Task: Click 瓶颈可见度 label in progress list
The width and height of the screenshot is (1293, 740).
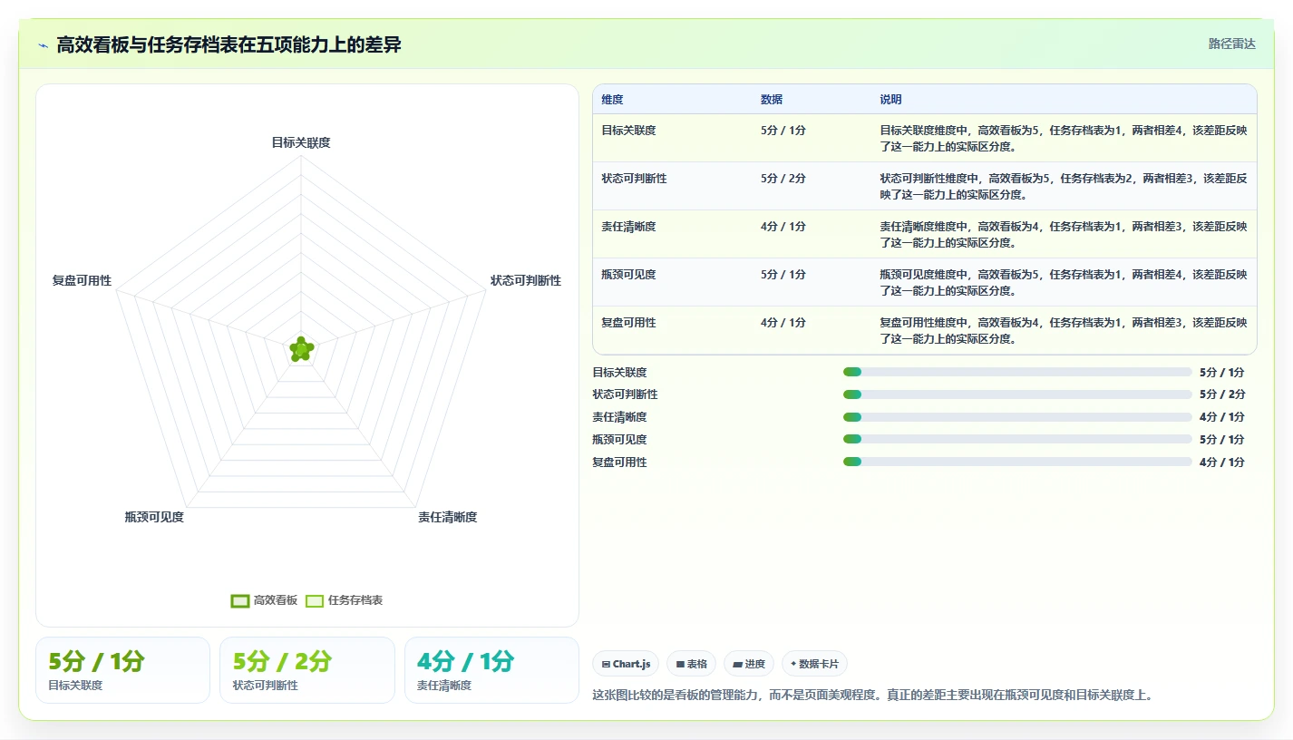Action: click(x=619, y=440)
